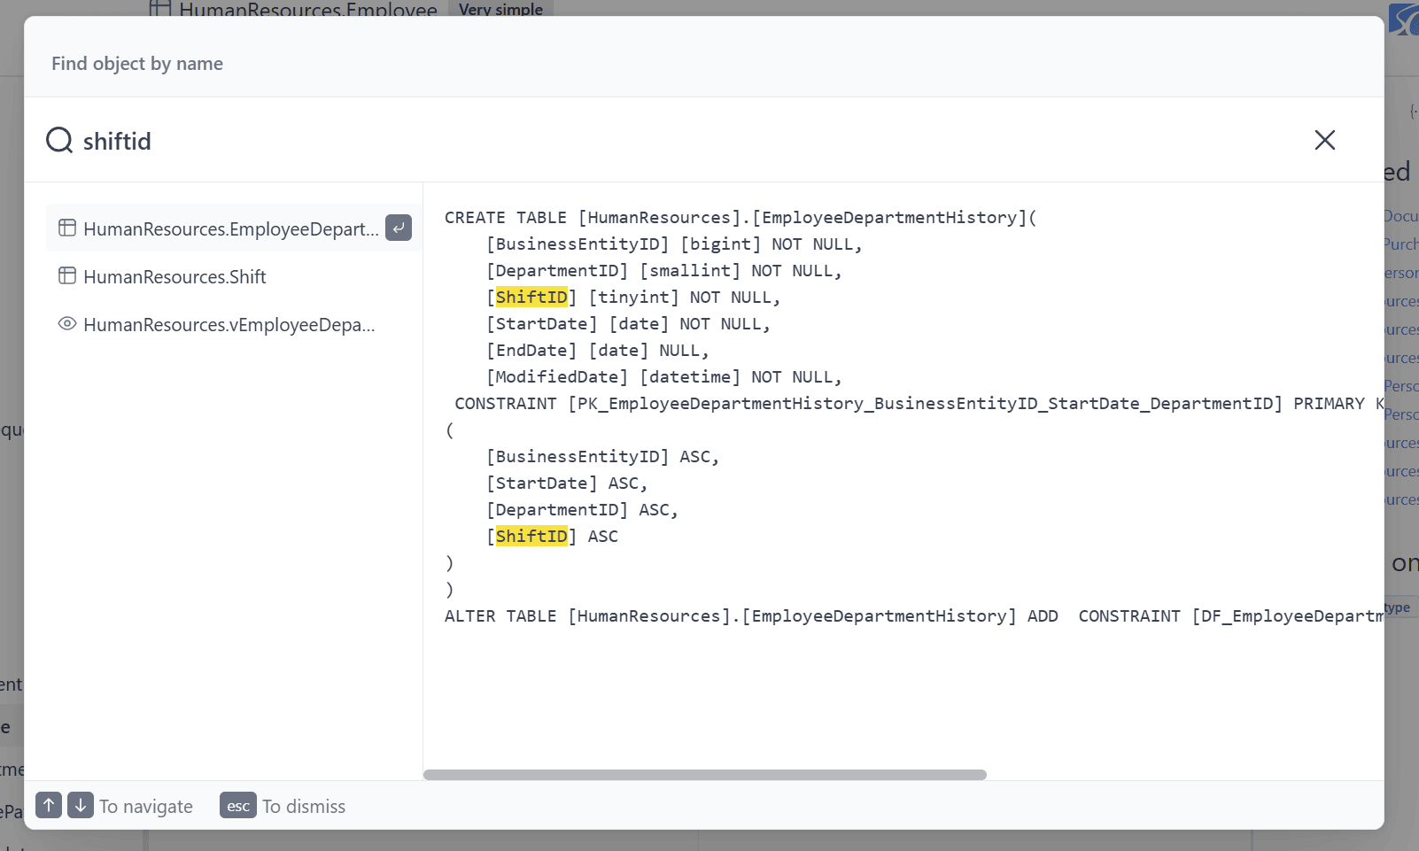Click highlighted ShiftID in primary key list

531,537
